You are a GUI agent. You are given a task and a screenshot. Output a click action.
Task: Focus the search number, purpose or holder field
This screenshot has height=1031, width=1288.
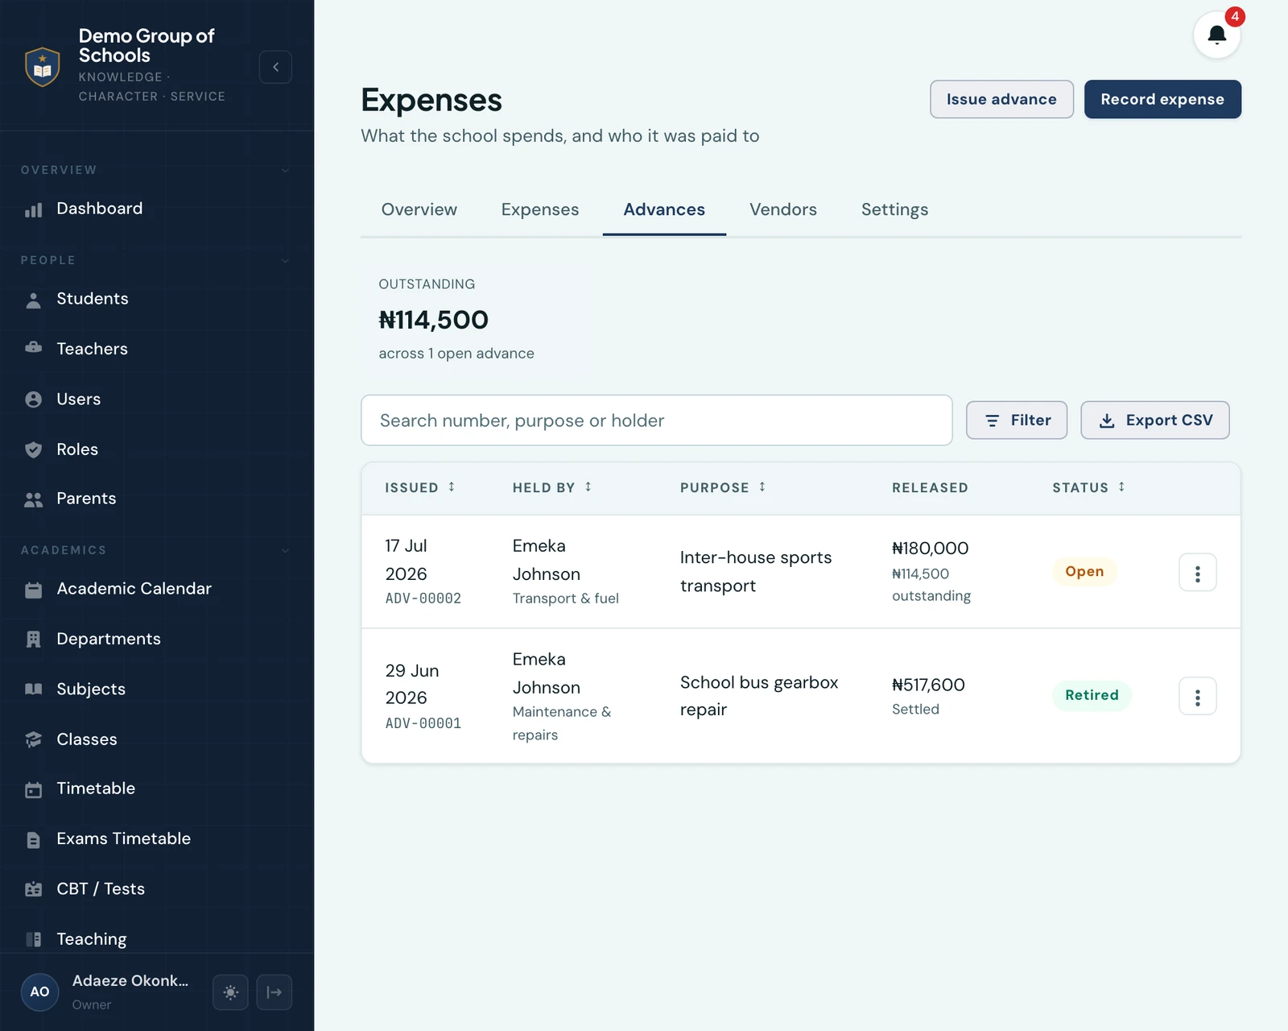coord(657,420)
